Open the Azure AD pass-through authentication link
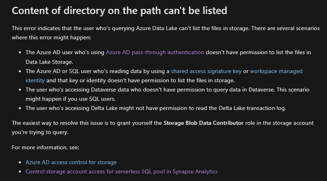Viewport: 327px width, 181px height. click(155, 52)
